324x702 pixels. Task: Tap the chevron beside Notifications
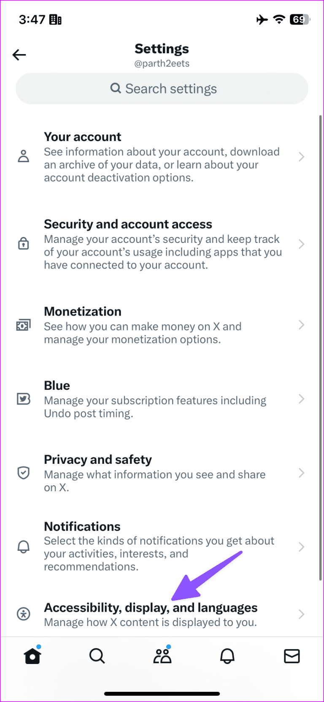301,546
